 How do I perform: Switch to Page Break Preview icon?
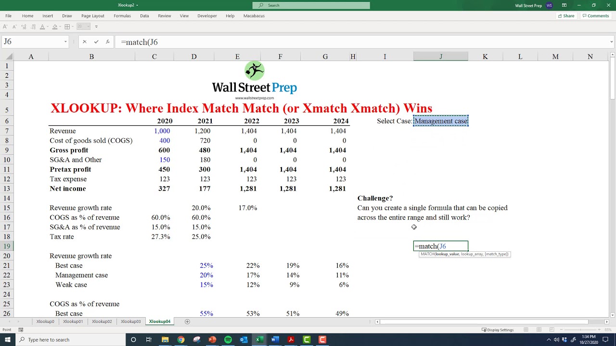[552, 330]
